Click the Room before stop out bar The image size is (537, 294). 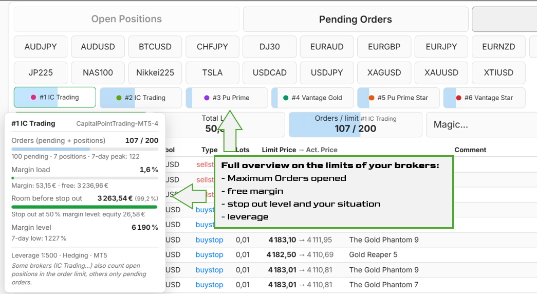click(x=84, y=207)
